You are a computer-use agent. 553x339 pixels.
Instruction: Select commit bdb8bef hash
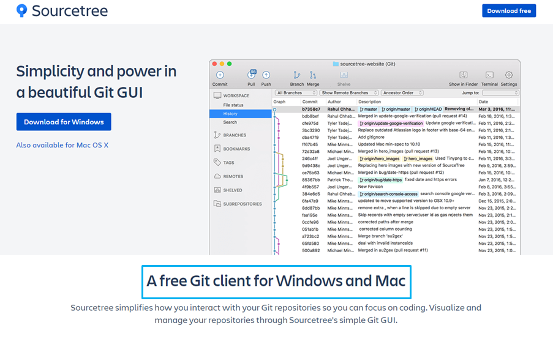(x=310, y=116)
